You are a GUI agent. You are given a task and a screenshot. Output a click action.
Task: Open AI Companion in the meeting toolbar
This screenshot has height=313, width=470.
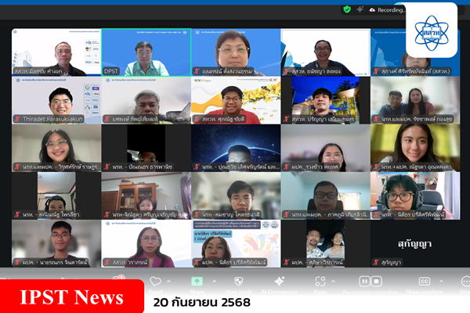tap(280, 281)
